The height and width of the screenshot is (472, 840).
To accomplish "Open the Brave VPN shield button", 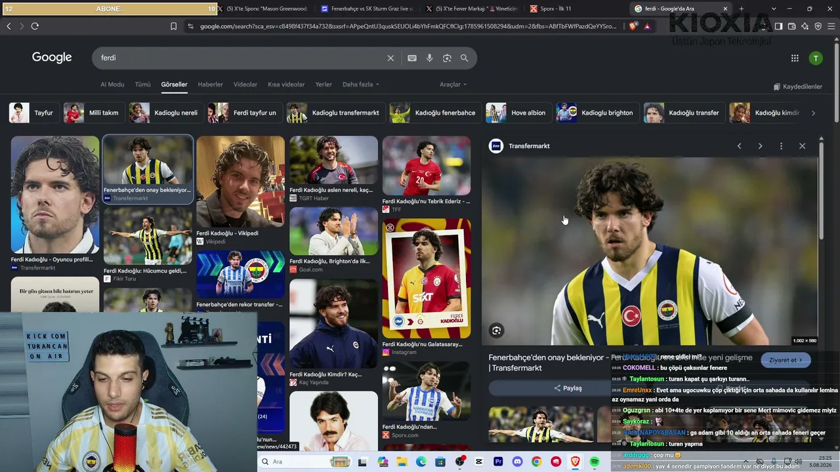I will pos(818,26).
